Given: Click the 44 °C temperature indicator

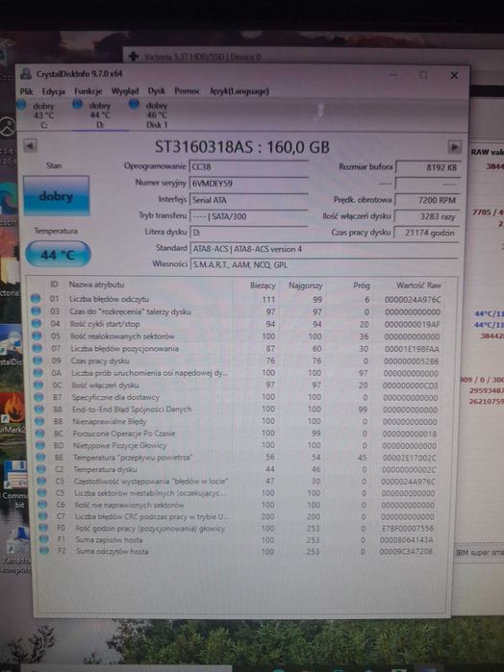Looking at the screenshot, I should click(x=58, y=255).
